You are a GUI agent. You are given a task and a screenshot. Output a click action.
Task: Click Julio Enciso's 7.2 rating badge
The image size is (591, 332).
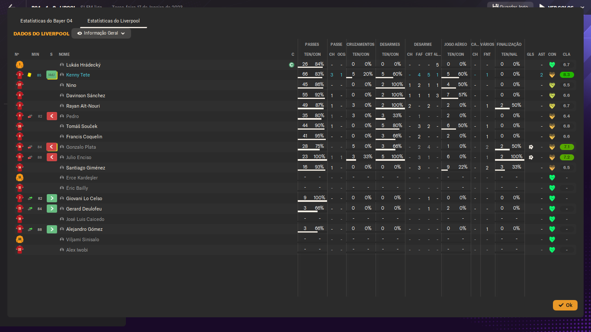567,157
